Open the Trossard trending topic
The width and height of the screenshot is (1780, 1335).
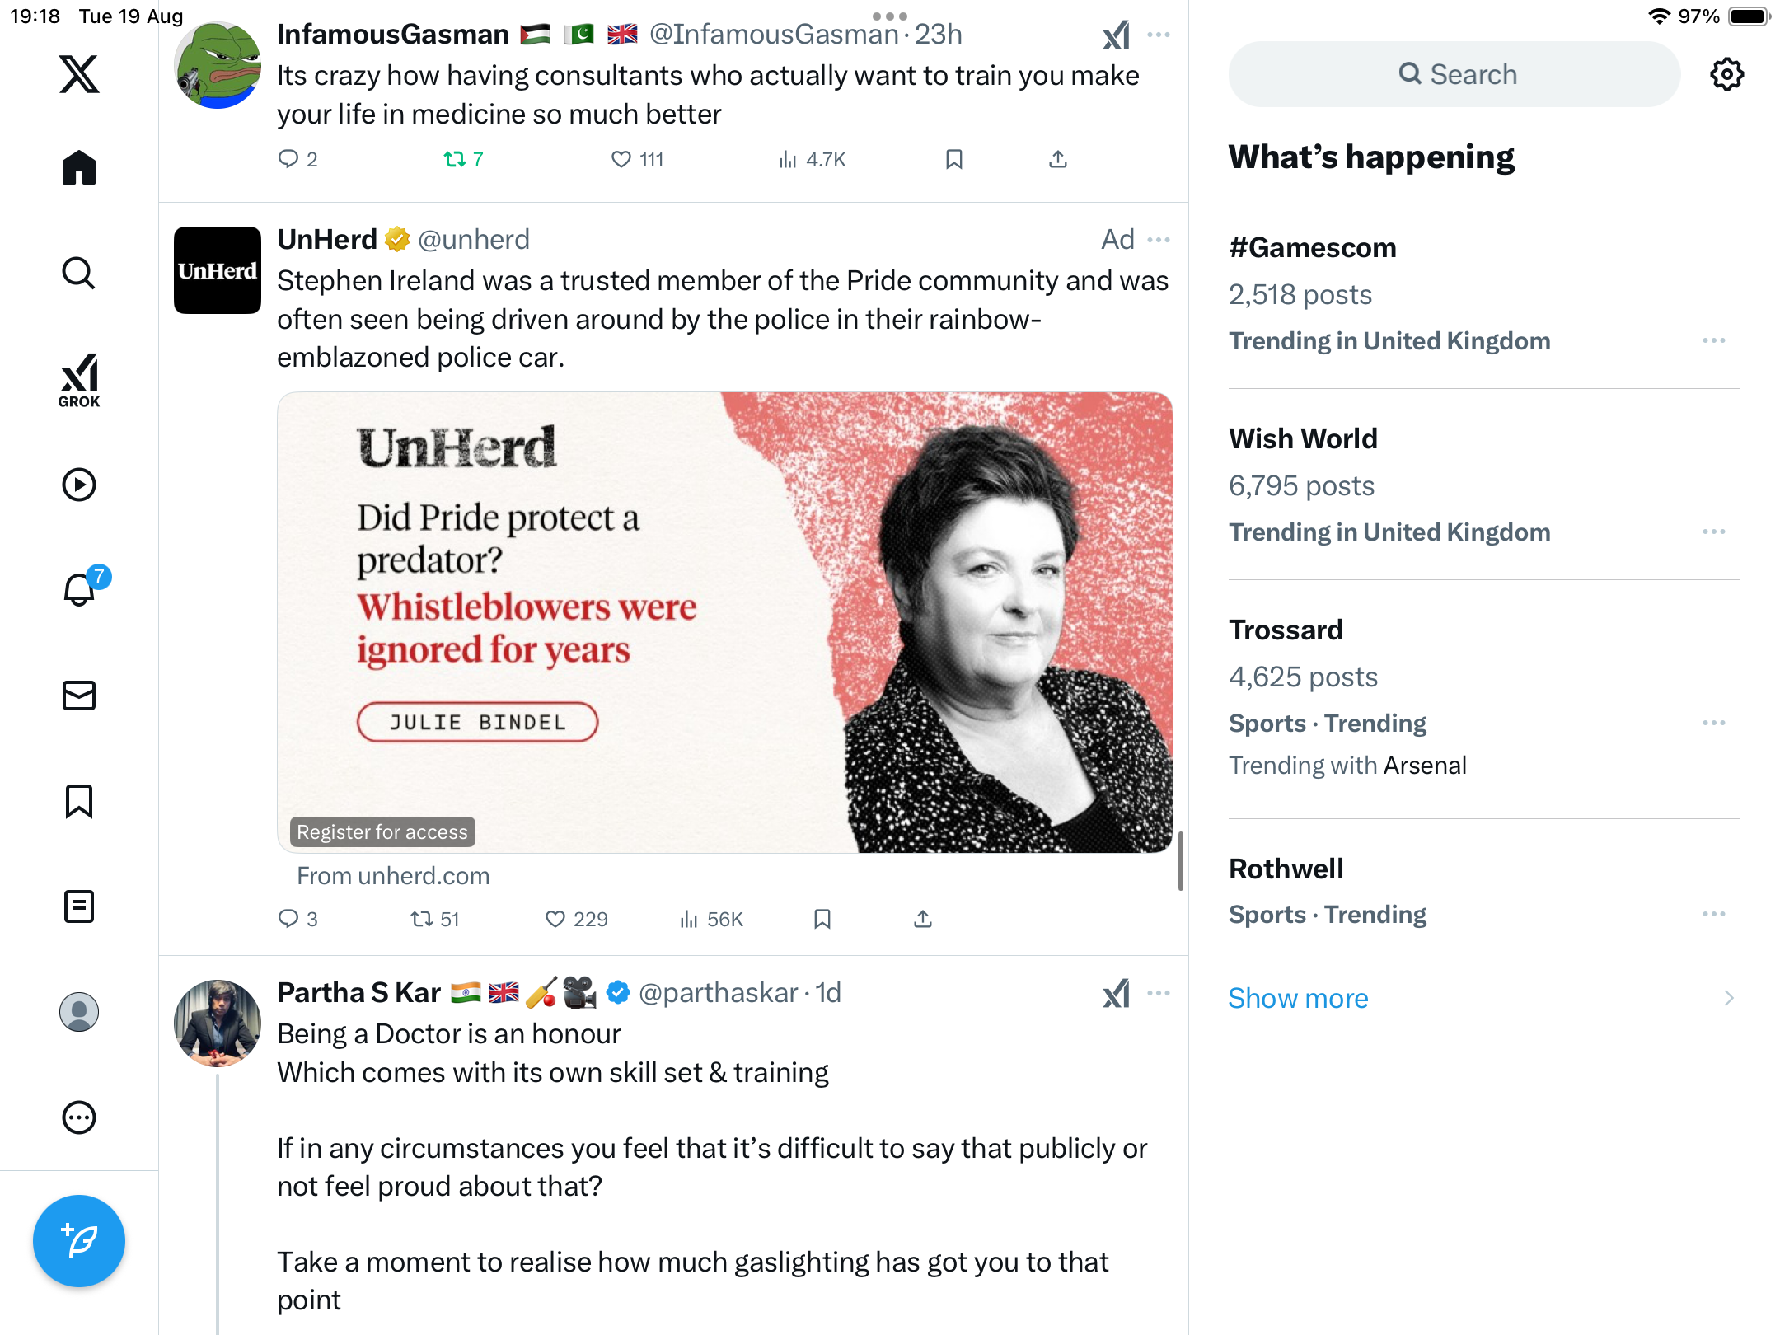1483,699
